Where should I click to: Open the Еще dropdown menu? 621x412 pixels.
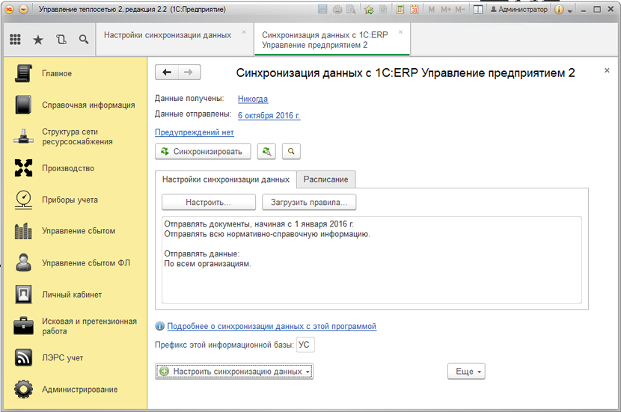click(466, 372)
